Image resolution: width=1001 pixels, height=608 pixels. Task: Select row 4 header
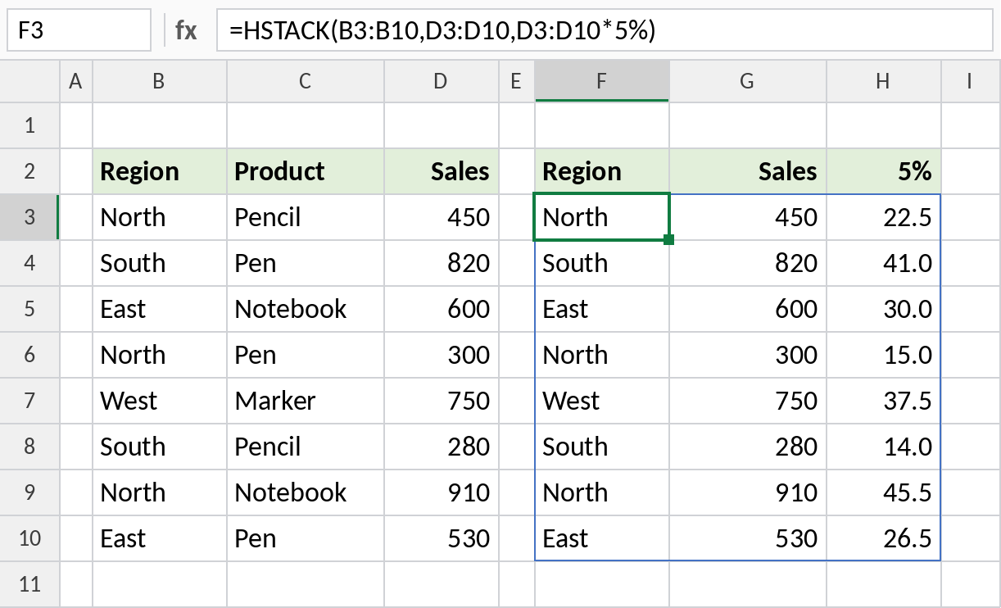point(30,263)
